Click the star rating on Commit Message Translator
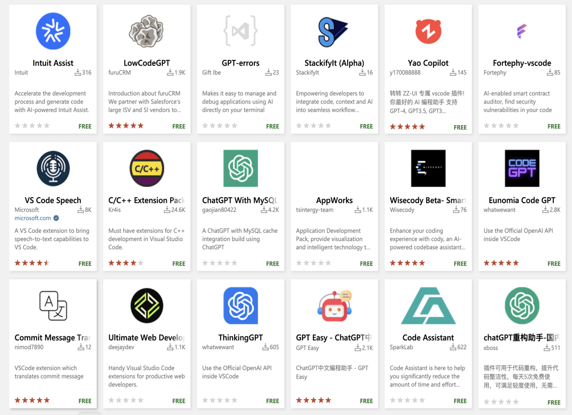Image resolution: width=572 pixels, height=415 pixels. (32, 400)
